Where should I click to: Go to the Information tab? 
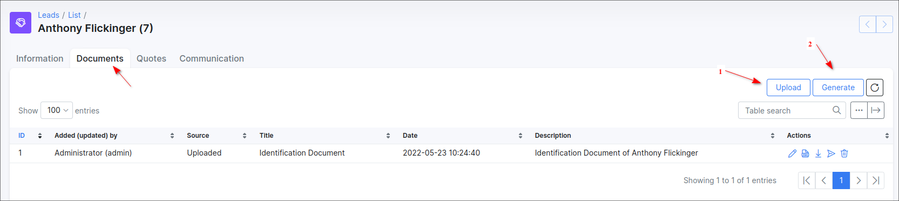(39, 58)
